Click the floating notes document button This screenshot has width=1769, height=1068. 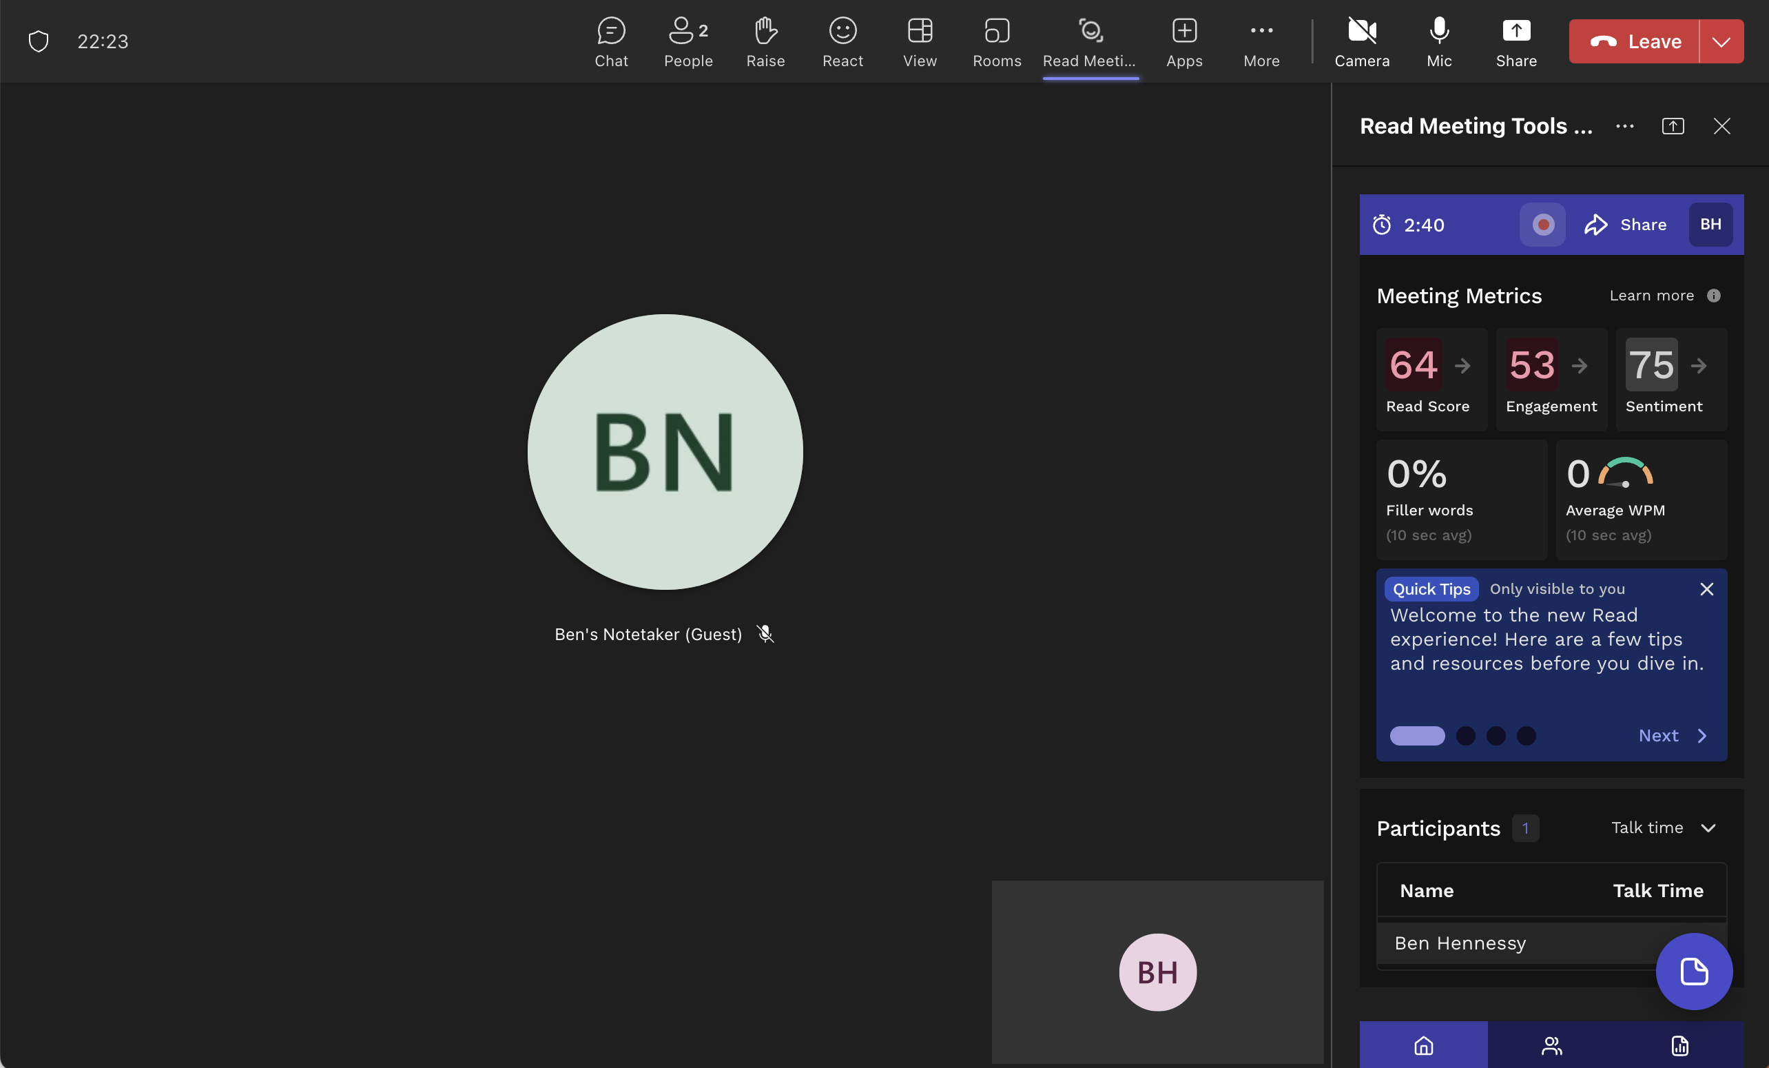(1695, 971)
